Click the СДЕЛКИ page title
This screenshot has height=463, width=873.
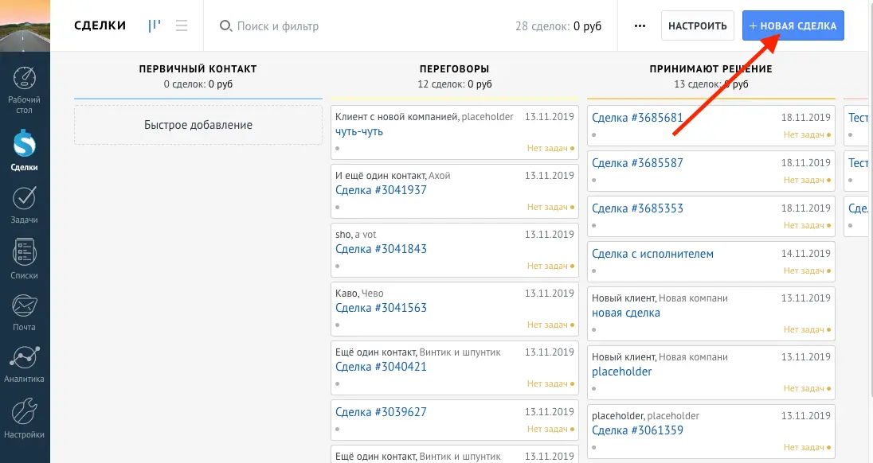100,25
